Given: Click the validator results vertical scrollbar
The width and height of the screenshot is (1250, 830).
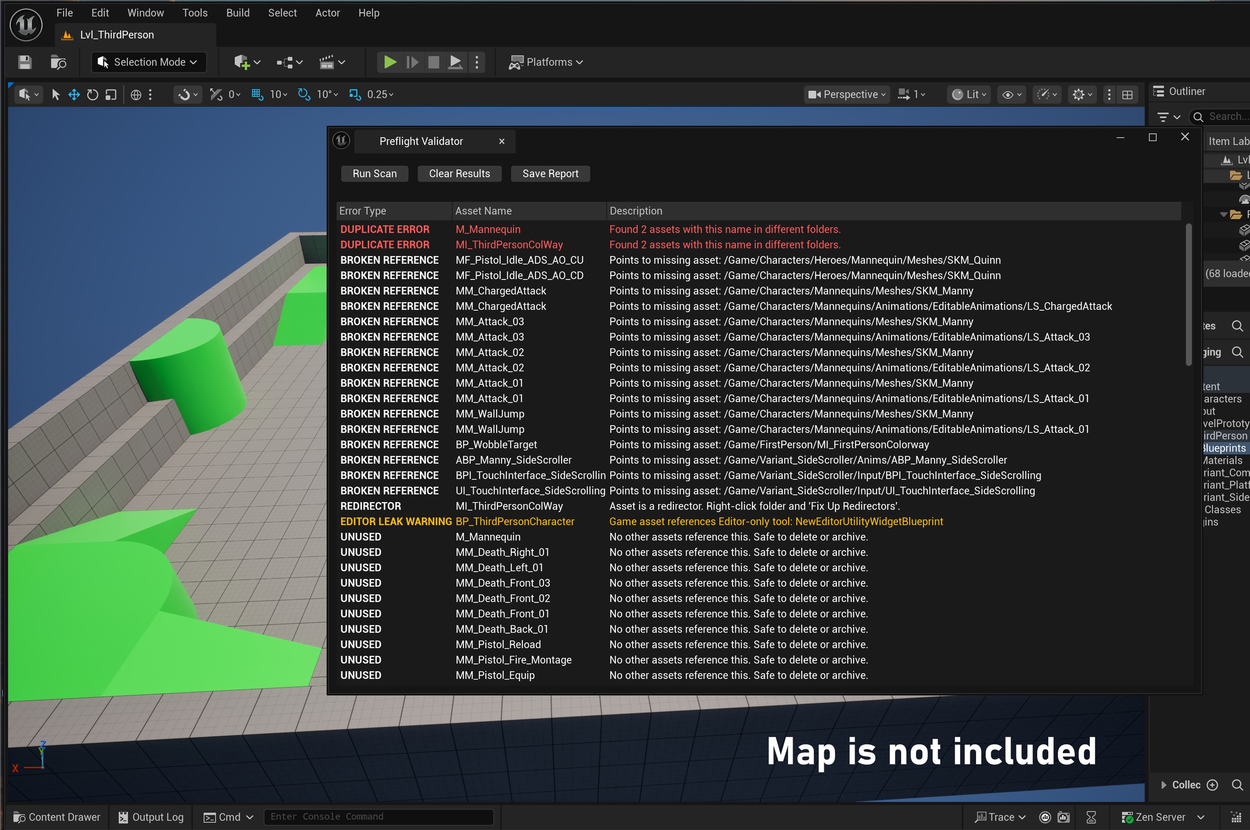Looking at the screenshot, I should (1188, 294).
